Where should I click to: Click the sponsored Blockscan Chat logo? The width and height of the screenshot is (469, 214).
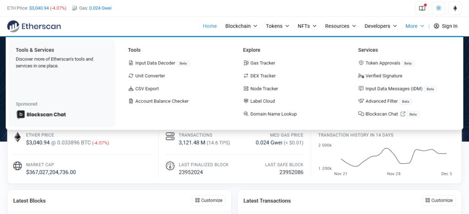41,115
